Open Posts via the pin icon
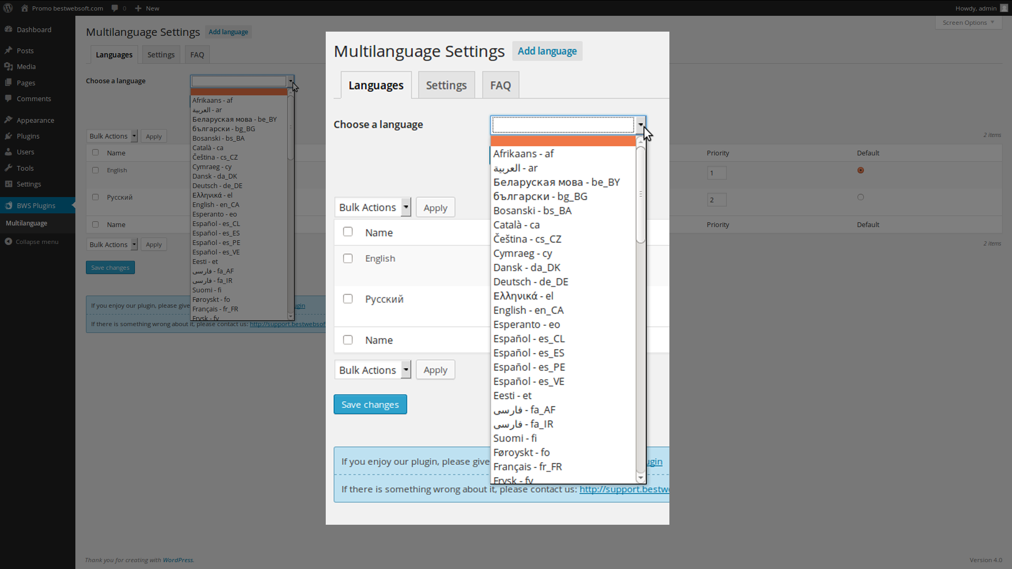This screenshot has width=1012, height=569. click(8, 51)
